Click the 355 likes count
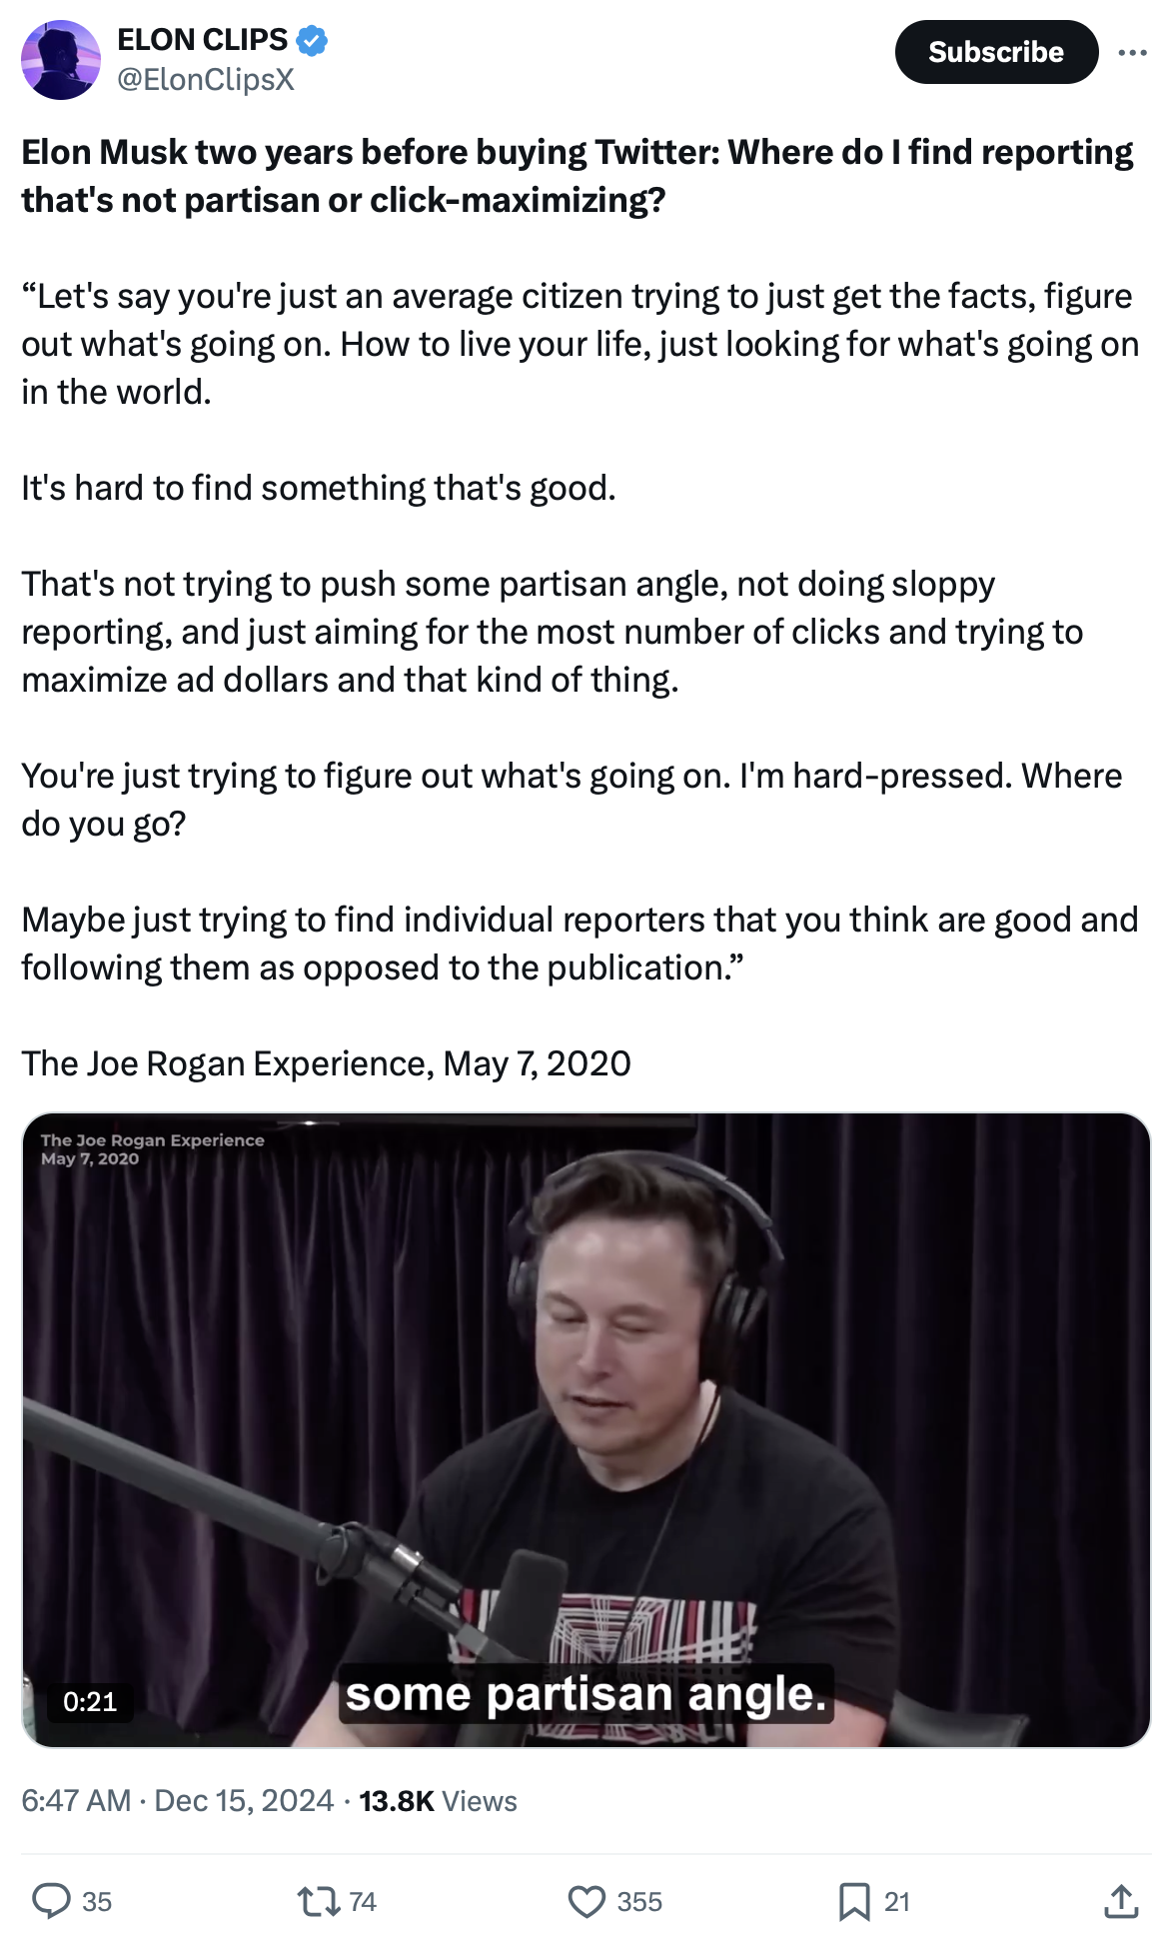 click(639, 1901)
